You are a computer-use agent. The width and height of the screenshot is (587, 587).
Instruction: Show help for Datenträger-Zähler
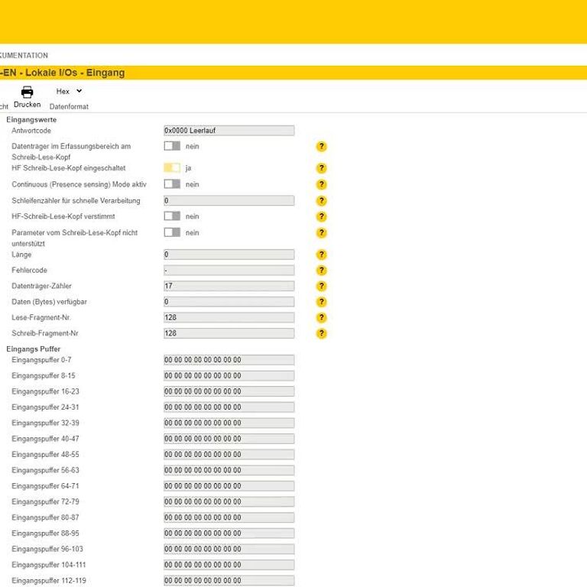321,286
